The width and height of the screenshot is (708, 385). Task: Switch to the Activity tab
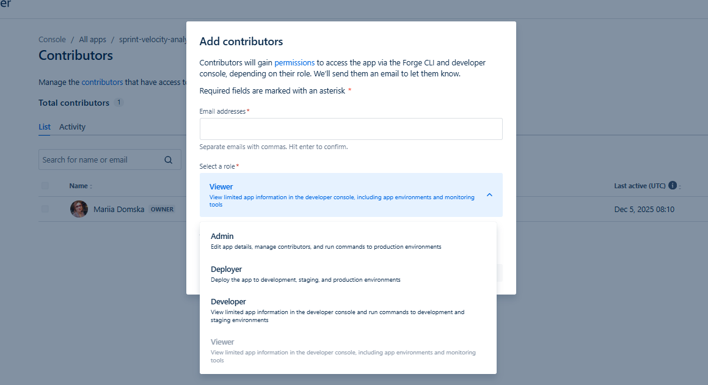pos(72,127)
